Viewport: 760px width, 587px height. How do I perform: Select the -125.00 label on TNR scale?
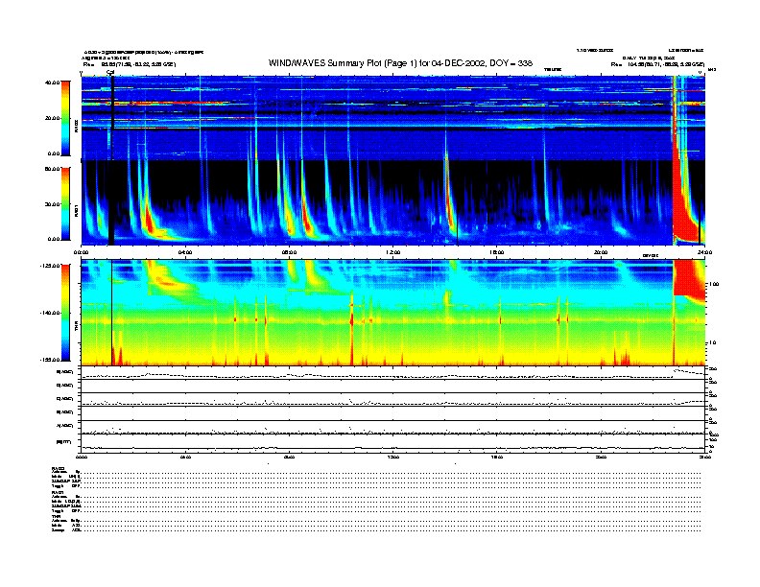(50, 266)
